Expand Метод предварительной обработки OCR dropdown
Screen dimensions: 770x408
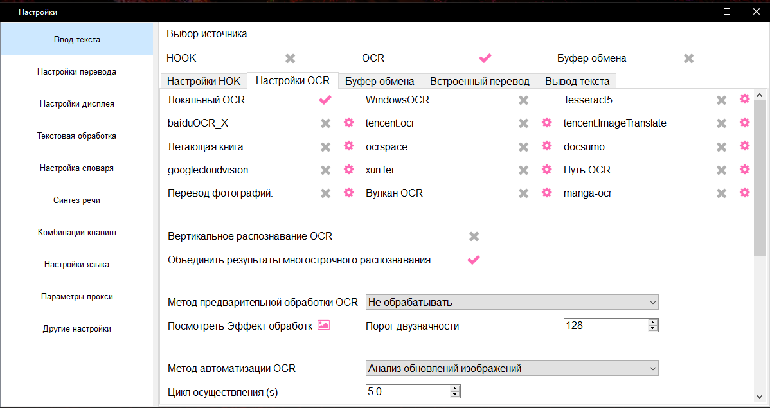click(512, 302)
